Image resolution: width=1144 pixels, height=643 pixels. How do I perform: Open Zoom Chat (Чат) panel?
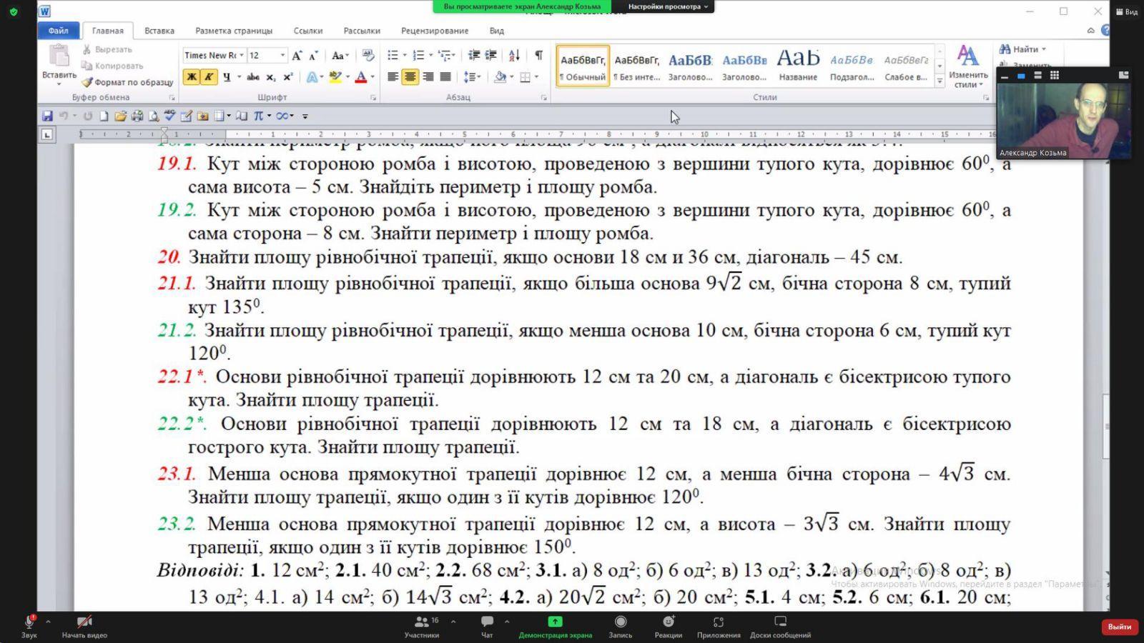pos(487,627)
